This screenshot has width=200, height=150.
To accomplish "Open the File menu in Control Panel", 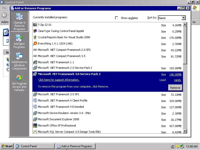I will (x=4, y=8).
